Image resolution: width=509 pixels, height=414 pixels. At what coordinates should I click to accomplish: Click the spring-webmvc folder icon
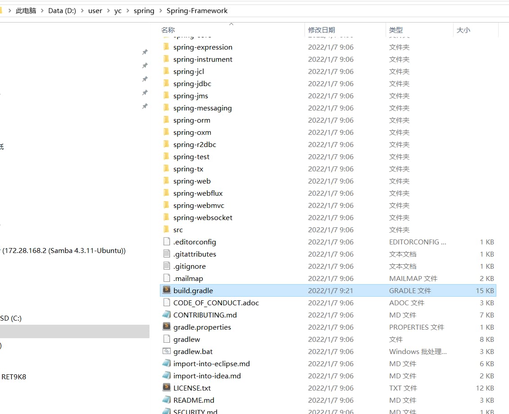tap(166, 205)
